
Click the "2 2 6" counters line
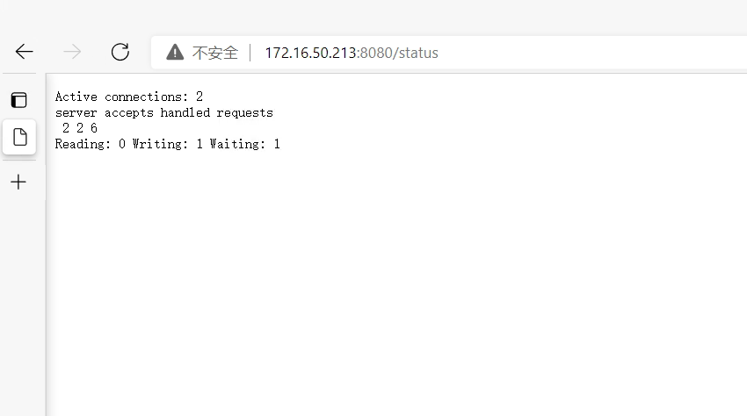tap(80, 128)
